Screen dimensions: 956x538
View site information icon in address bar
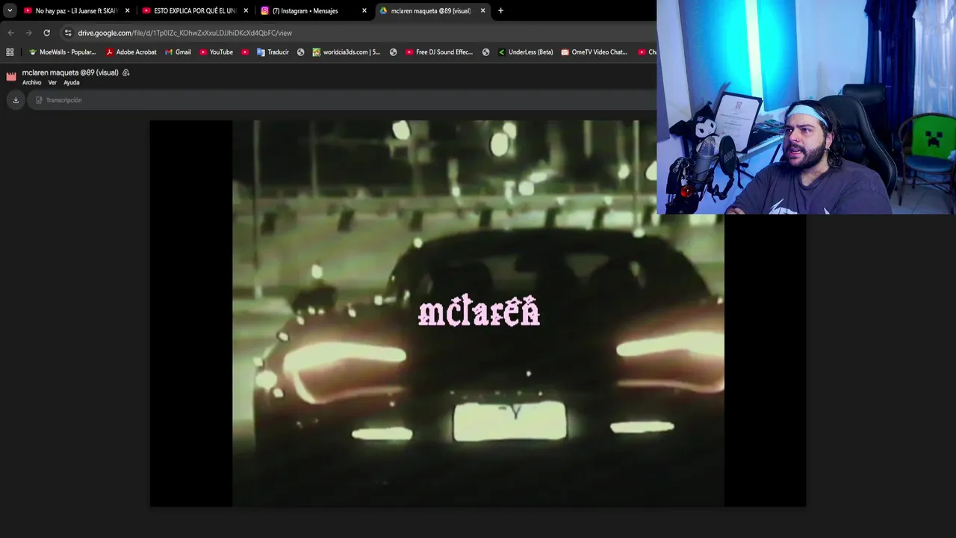coord(68,33)
